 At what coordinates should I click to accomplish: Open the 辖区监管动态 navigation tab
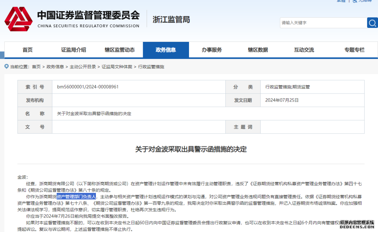click(x=120, y=50)
